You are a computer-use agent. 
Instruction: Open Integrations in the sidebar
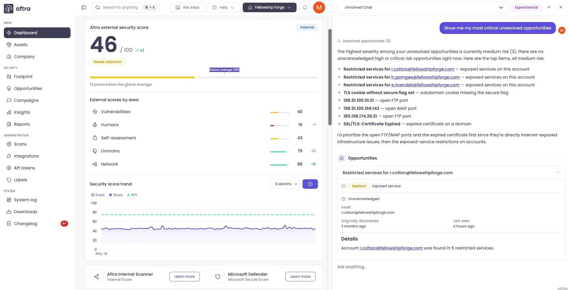tap(37, 156)
